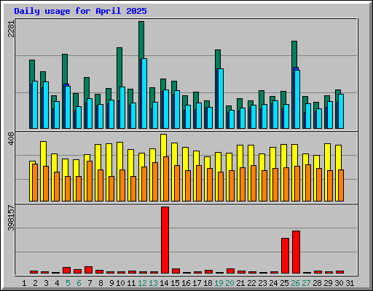Click day 14 on the x-axis
The height and width of the screenshot is (291, 373).
coord(164,283)
